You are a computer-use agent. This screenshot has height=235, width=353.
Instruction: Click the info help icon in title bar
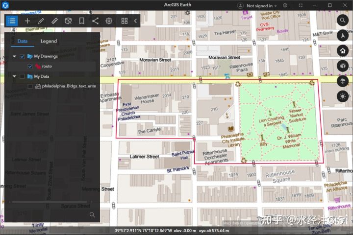pos(285,5)
